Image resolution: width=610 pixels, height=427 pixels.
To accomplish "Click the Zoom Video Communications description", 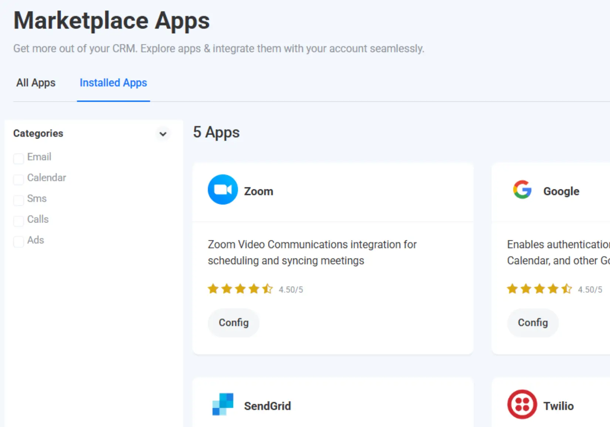I will pyautogui.click(x=312, y=253).
